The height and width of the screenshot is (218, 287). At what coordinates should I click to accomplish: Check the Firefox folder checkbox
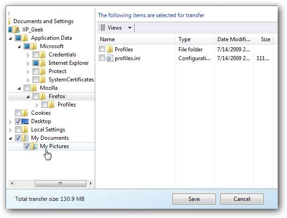click(x=36, y=96)
